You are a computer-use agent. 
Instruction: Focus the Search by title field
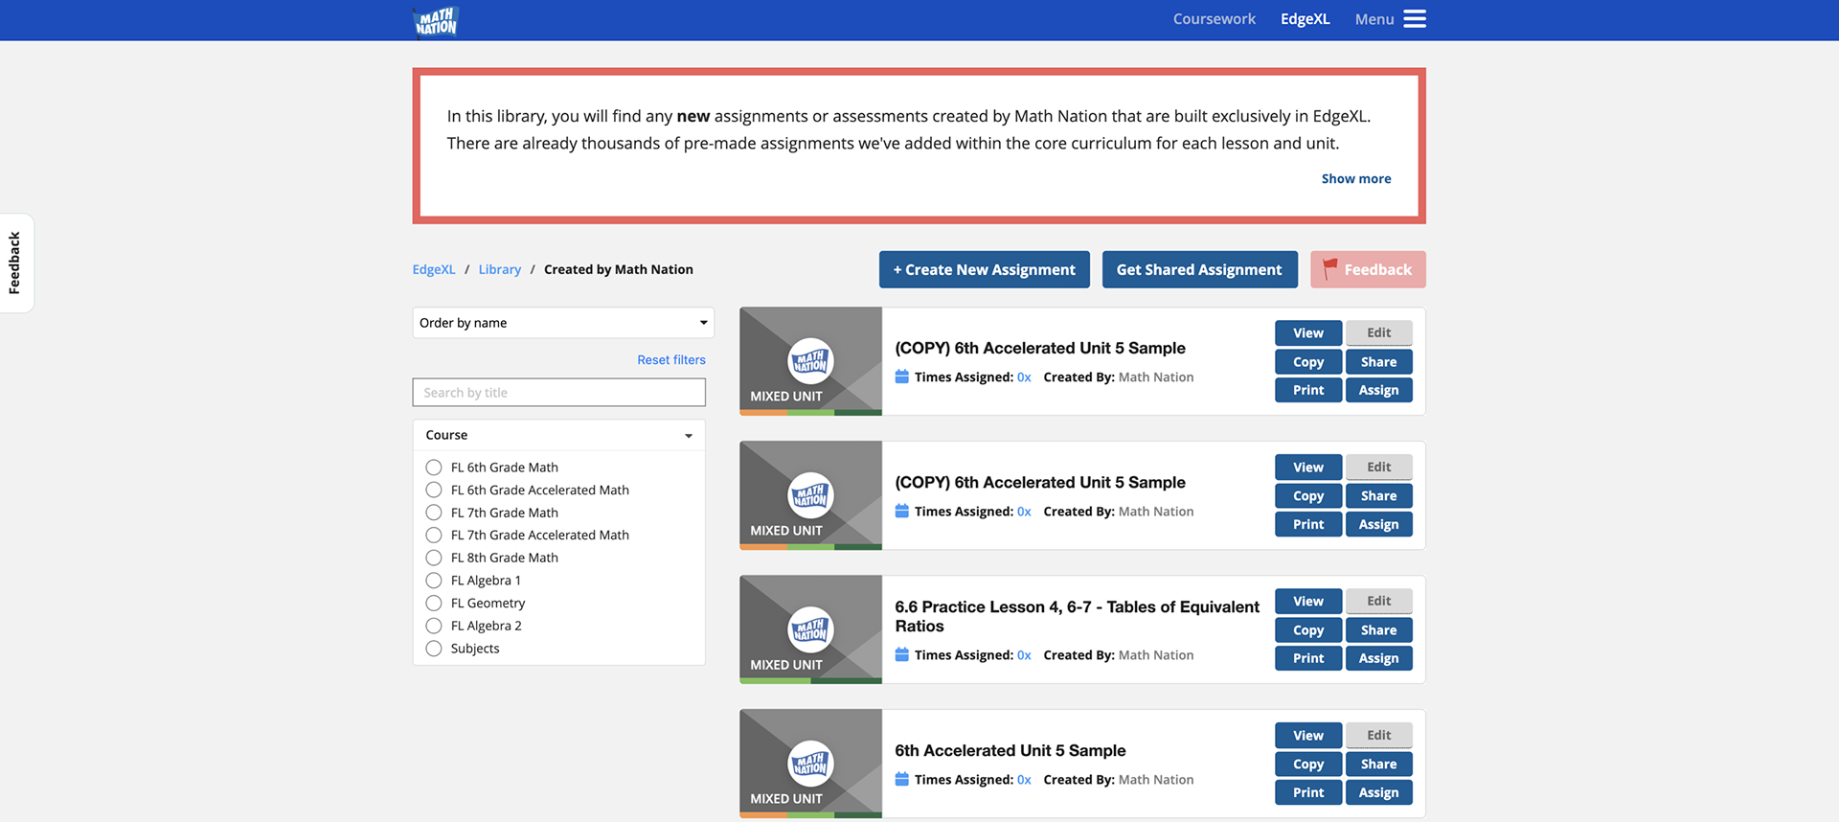(x=559, y=392)
